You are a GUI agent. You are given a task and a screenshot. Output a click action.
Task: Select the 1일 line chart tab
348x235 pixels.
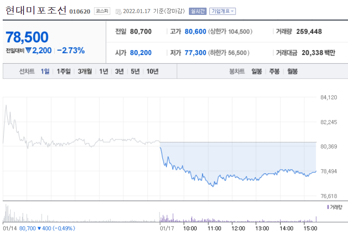point(45,71)
